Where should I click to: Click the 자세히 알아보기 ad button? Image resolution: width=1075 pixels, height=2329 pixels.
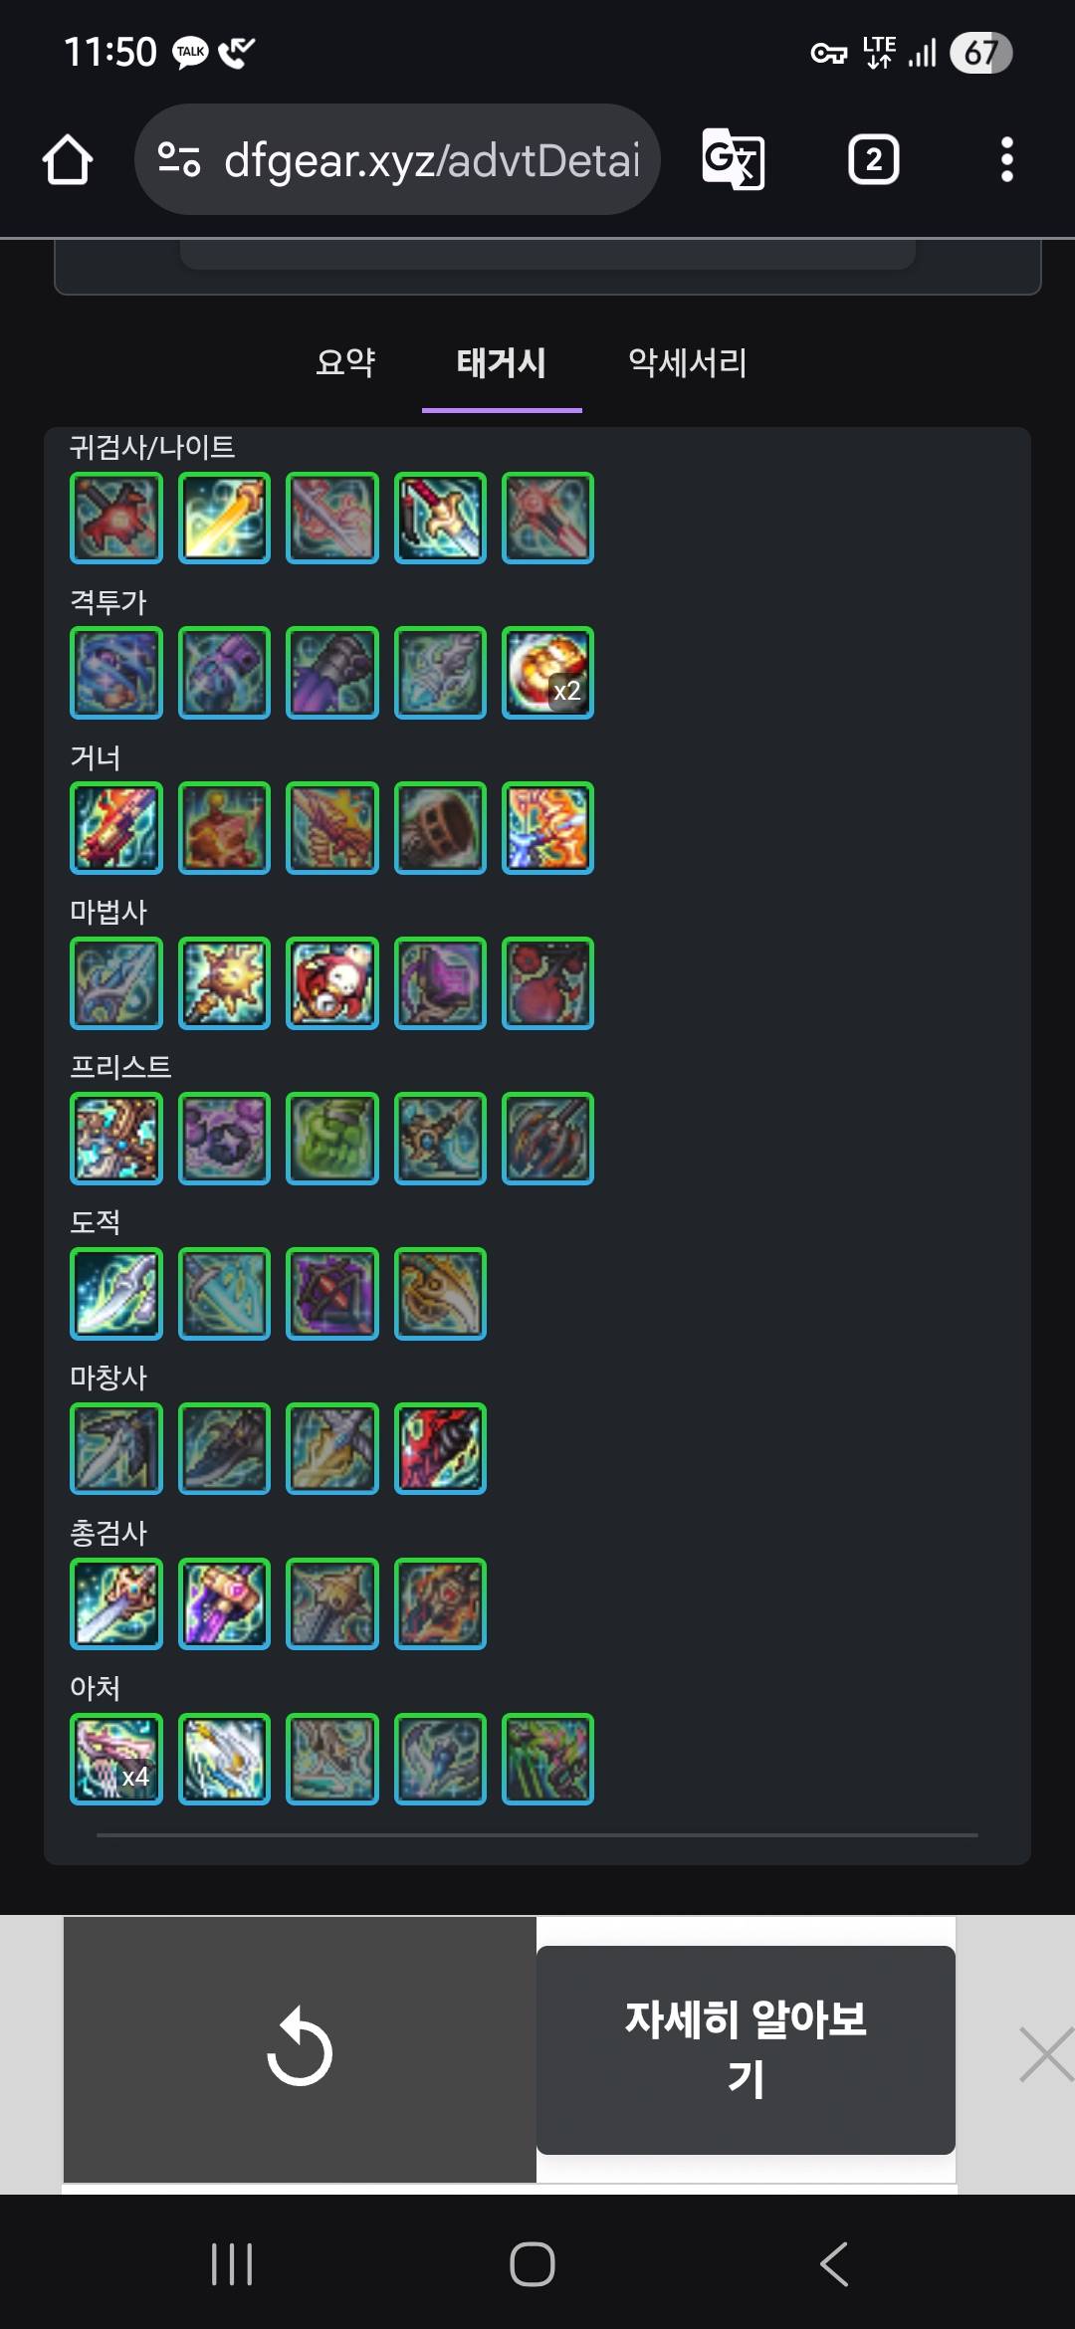click(746, 2049)
